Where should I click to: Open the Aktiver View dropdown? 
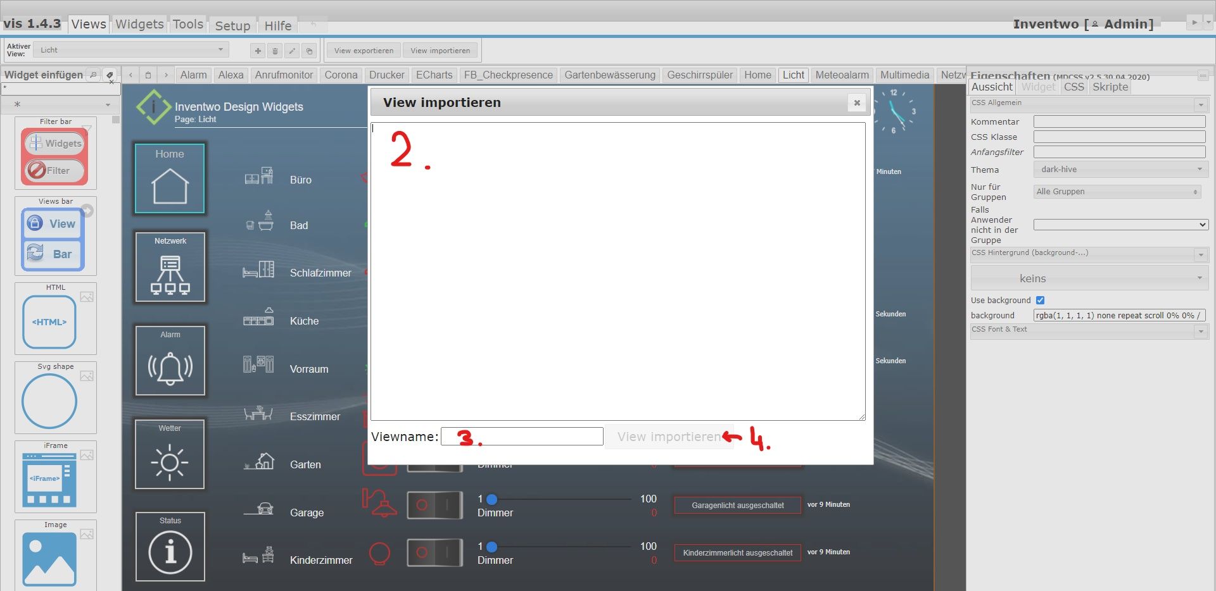click(x=132, y=50)
